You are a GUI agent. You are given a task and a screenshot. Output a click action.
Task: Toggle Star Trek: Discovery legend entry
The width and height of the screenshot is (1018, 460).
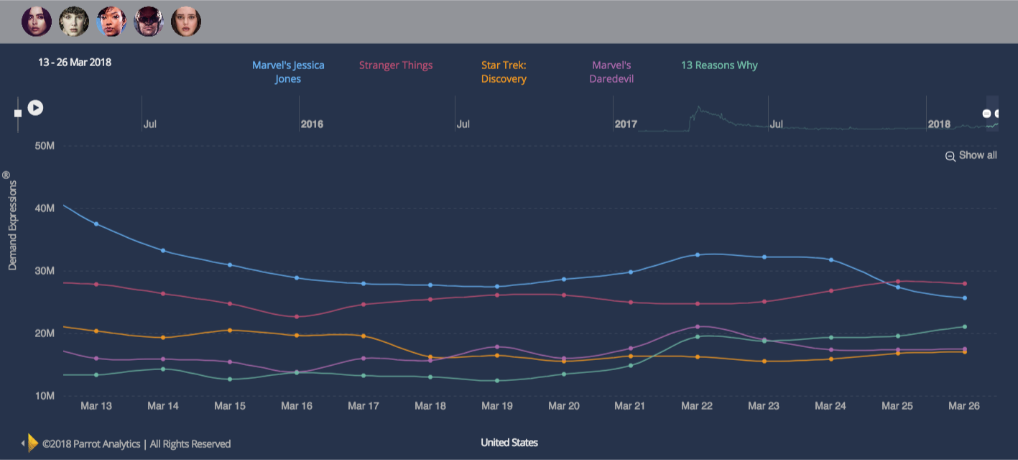(504, 72)
